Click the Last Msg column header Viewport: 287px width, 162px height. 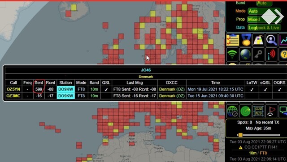(x=135, y=83)
